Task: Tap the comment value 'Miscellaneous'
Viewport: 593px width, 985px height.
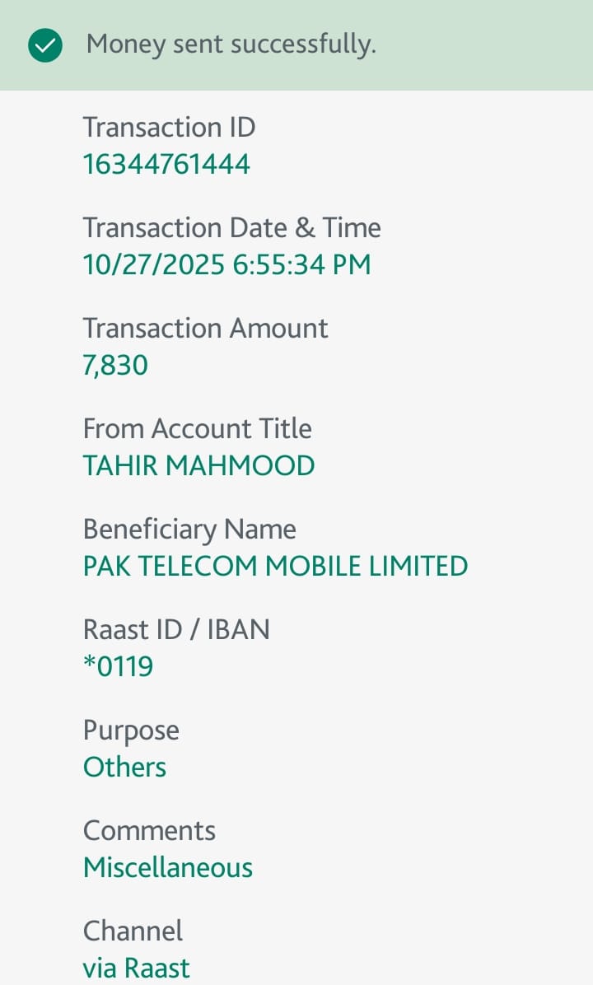Action: [168, 868]
